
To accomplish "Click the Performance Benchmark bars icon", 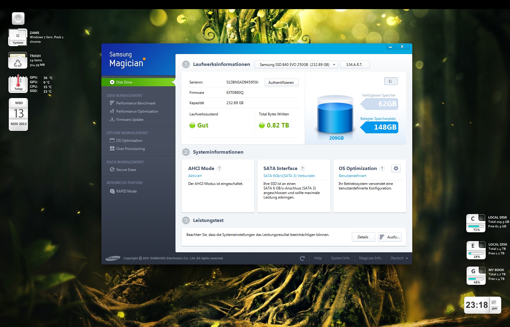I will tap(112, 103).
